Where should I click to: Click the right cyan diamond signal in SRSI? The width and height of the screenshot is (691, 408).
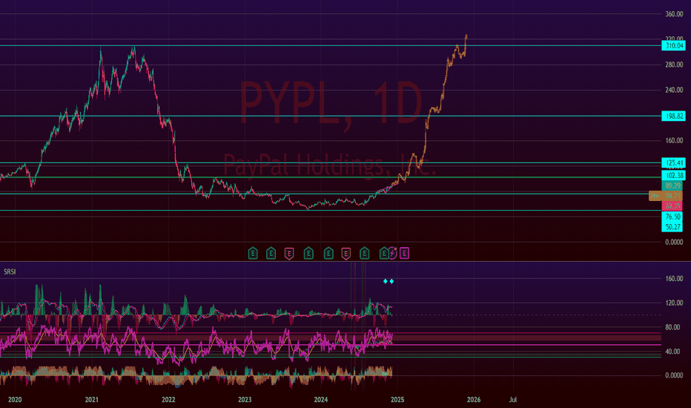tap(391, 281)
